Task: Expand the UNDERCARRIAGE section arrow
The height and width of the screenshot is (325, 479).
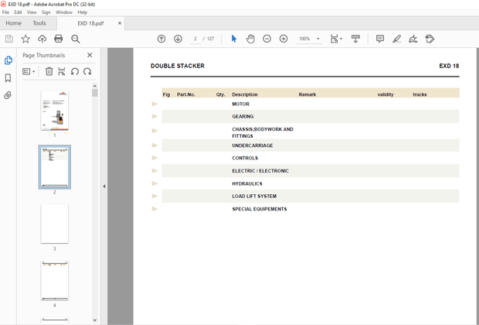Action: point(155,145)
